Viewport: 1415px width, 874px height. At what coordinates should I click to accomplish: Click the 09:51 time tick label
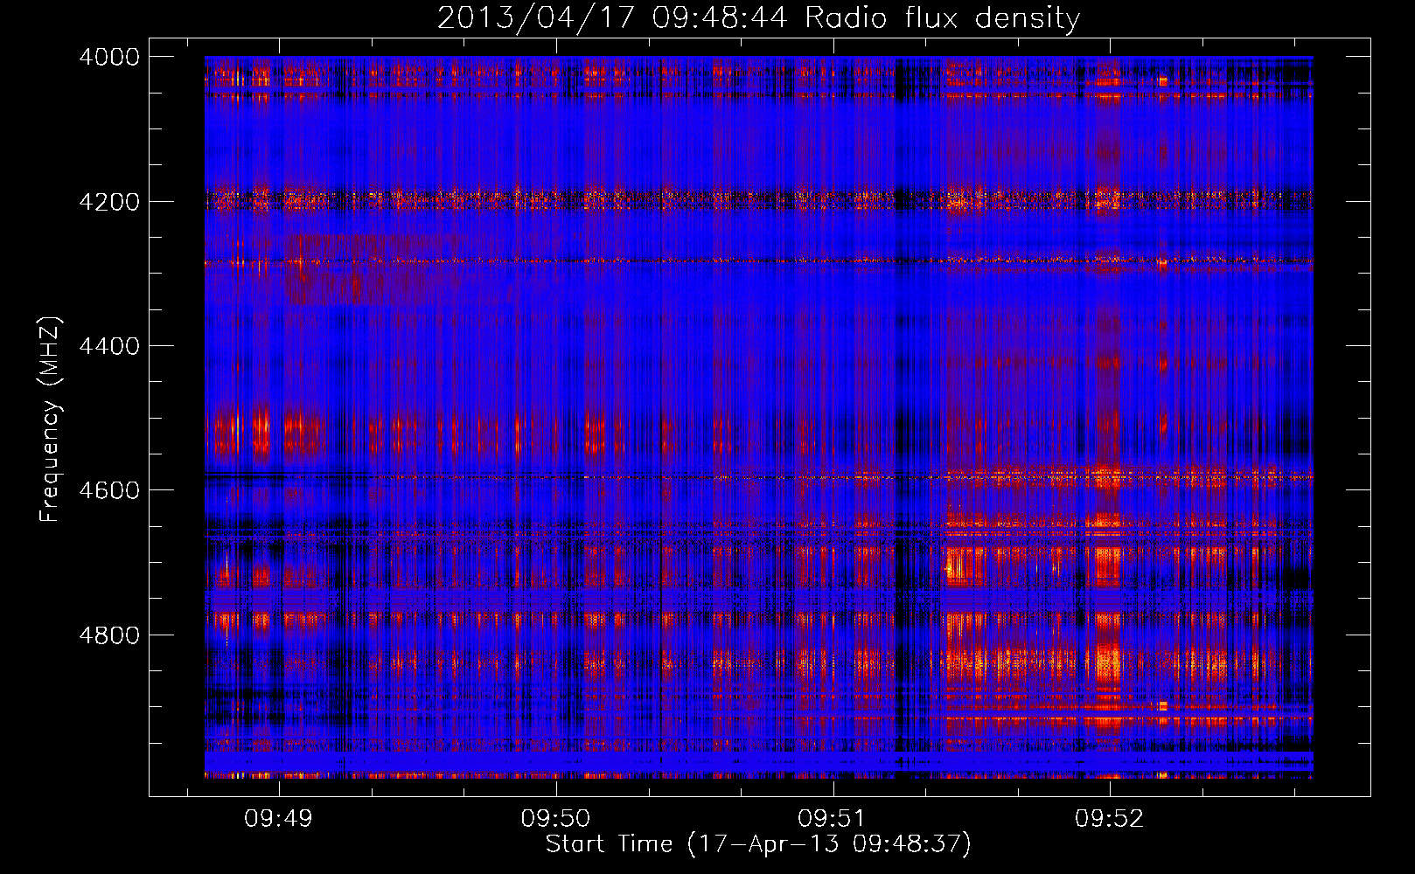point(832,819)
